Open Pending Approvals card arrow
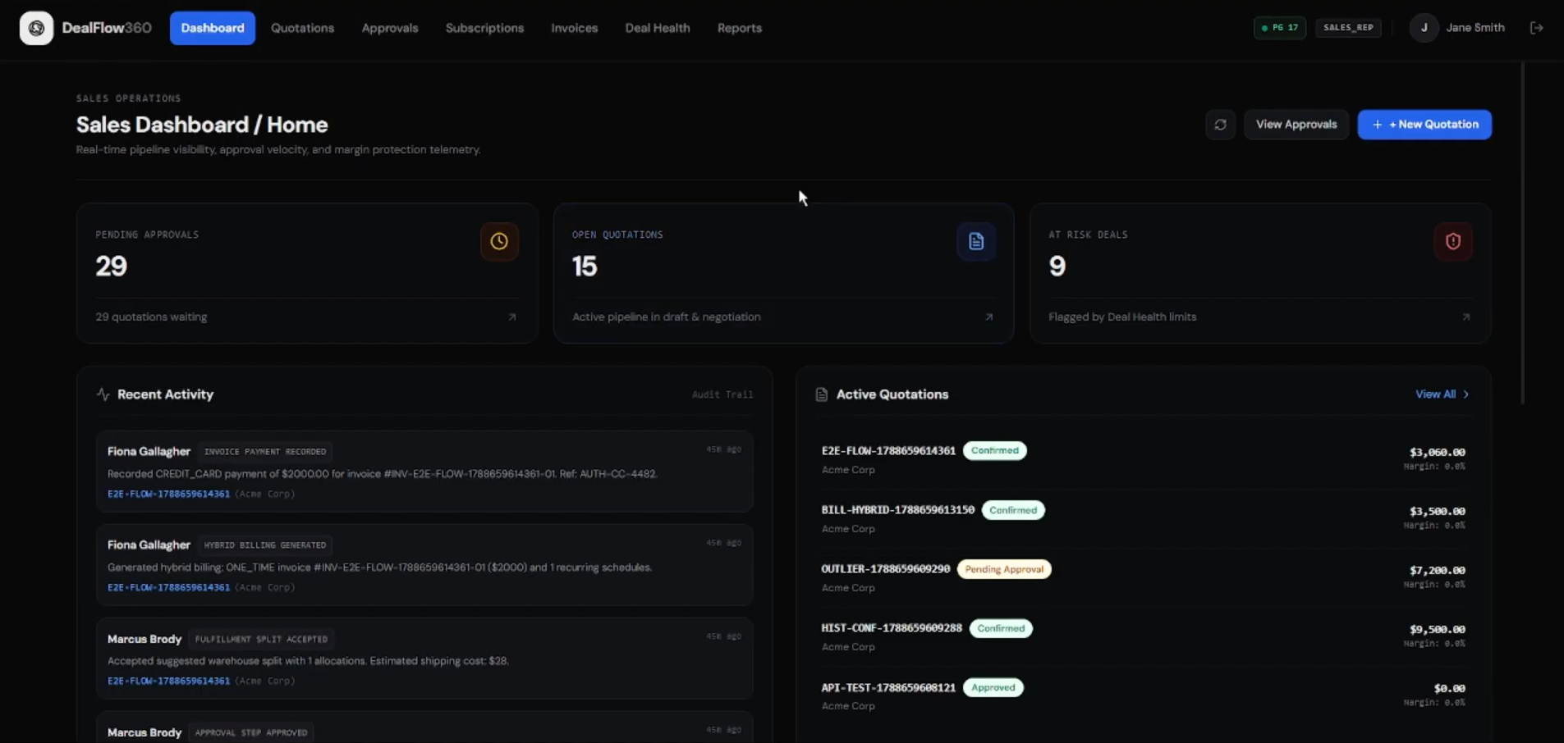Screen dimensions: 1564x743 tap(512, 317)
